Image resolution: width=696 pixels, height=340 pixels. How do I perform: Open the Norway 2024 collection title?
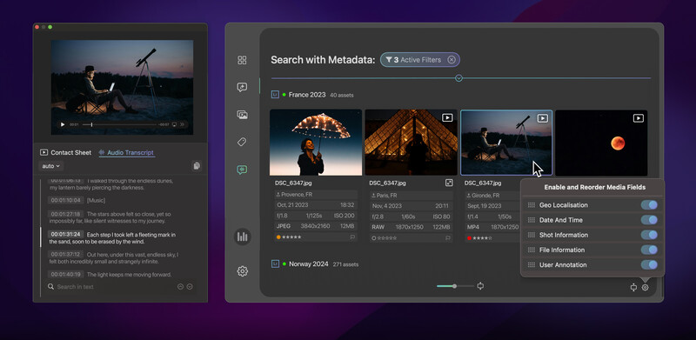click(309, 264)
